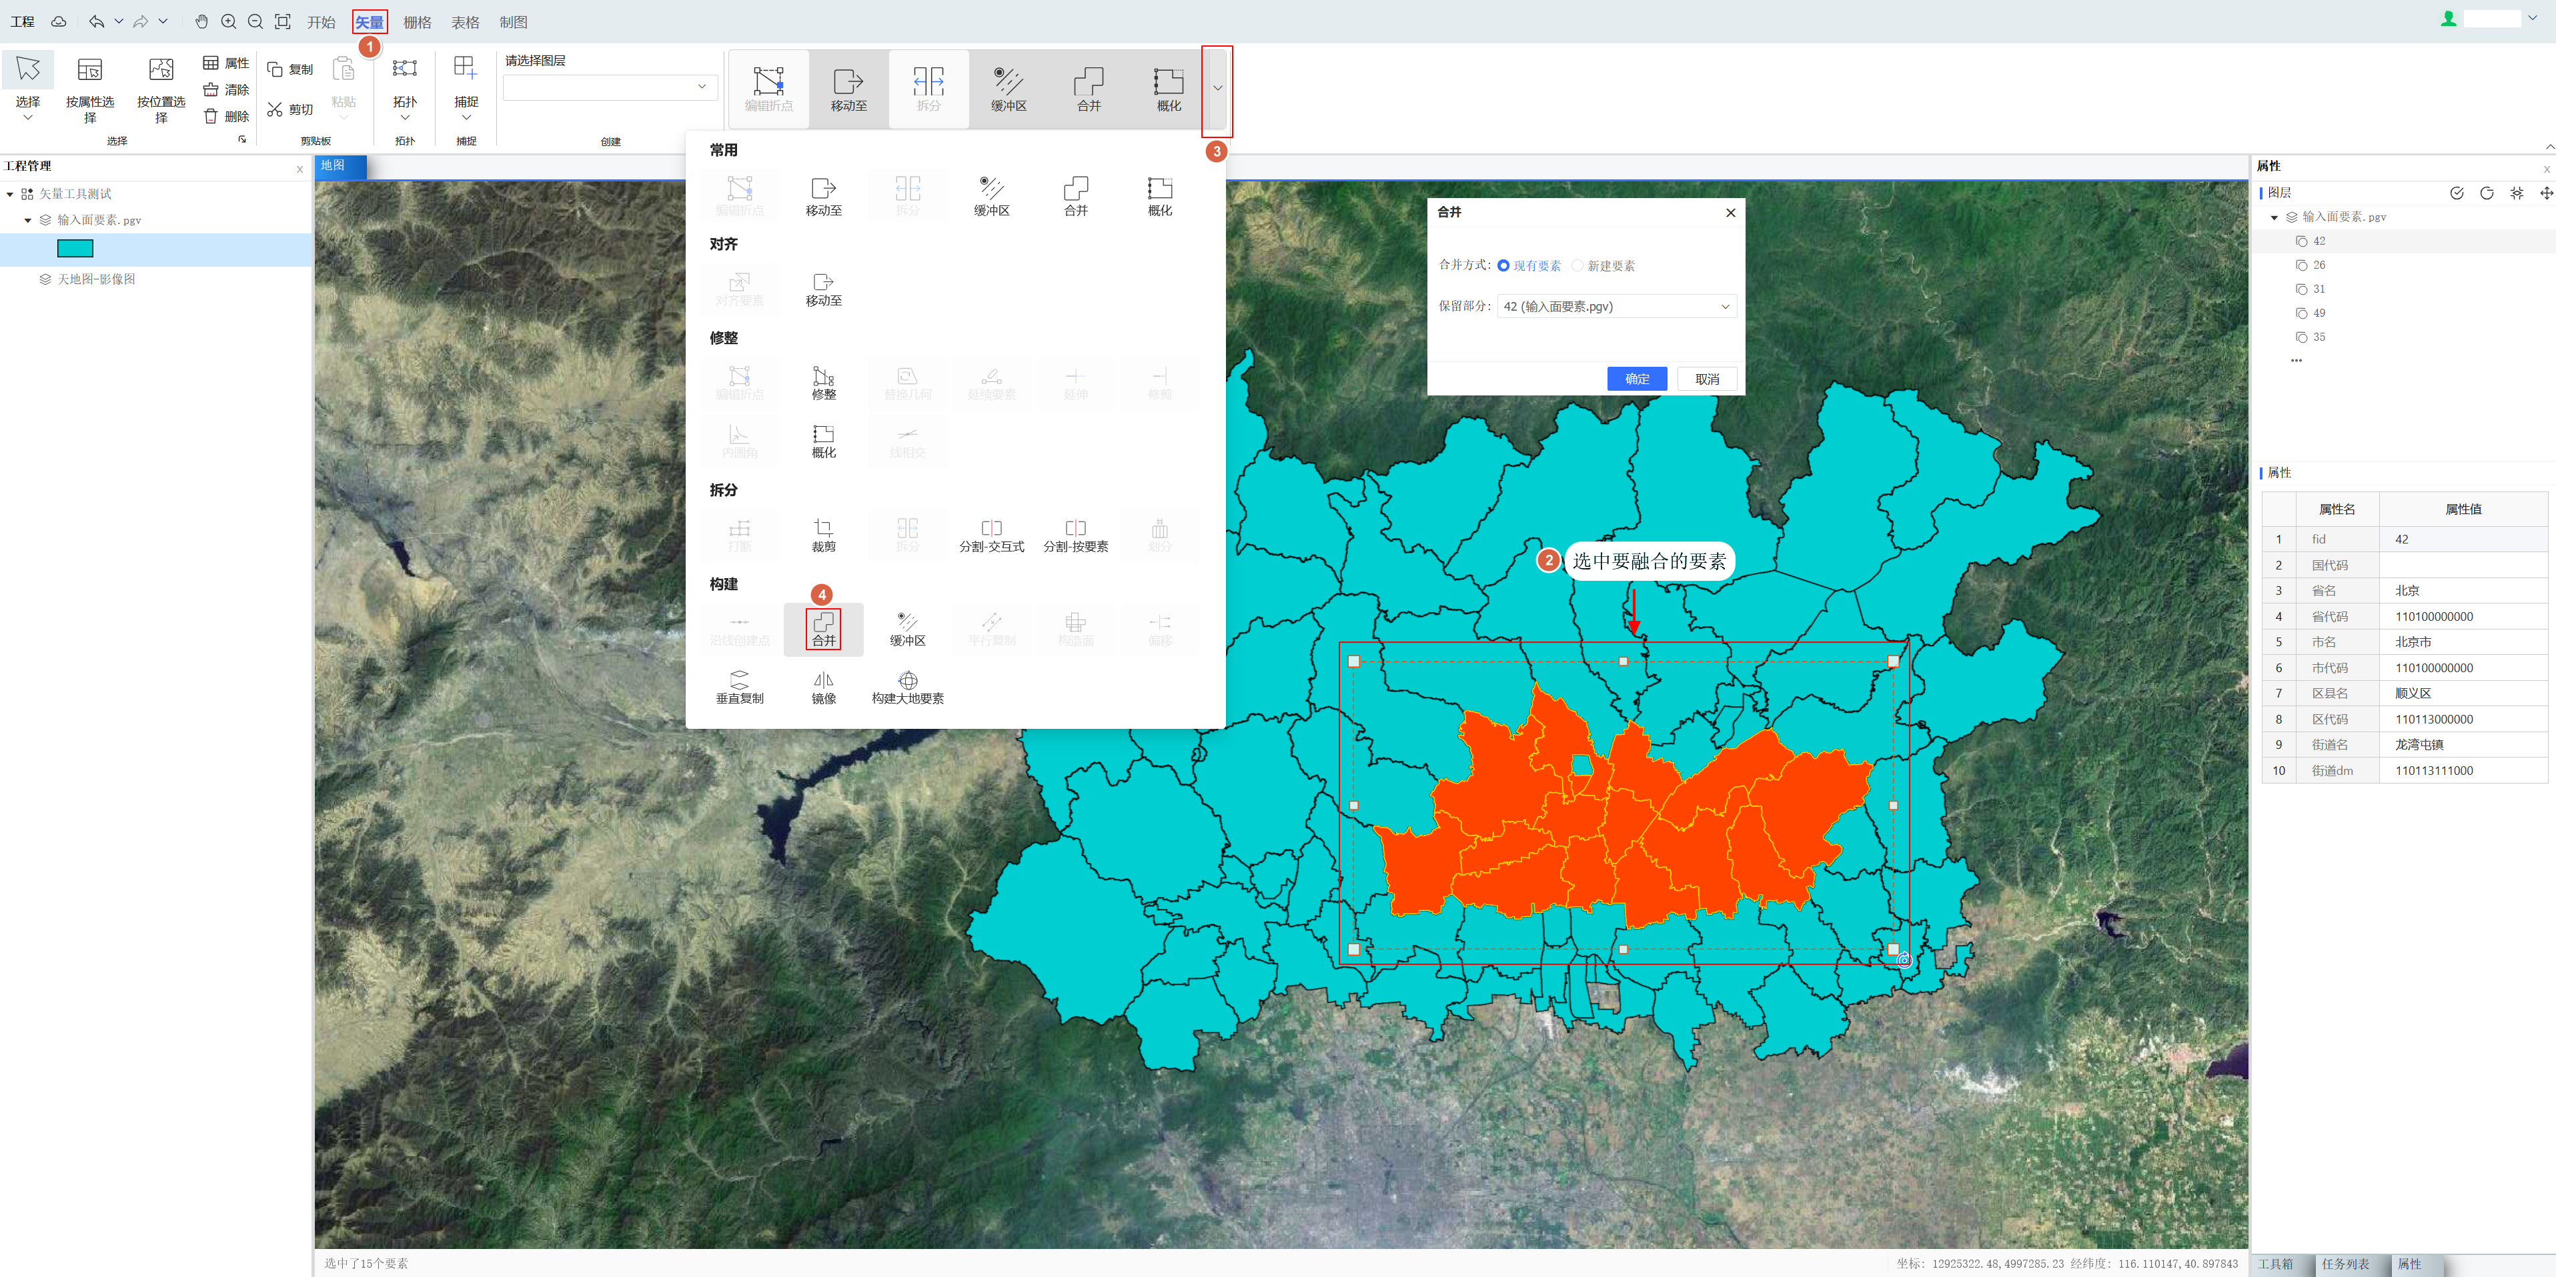Click 取消 in merge dialog
Screen dimensions: 2556x1277
(x=1707, y=379)
